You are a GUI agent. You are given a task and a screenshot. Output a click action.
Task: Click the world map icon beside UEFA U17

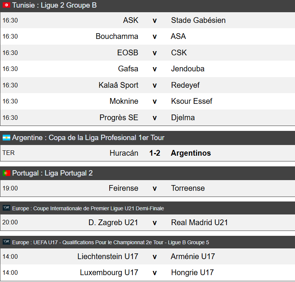tap(6, 242)
